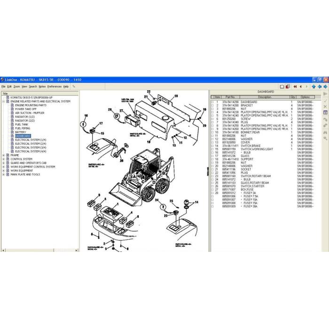Viewport: 329px width, 329px height.
Task: Open the File menu
Action: [x=3, y=86]
